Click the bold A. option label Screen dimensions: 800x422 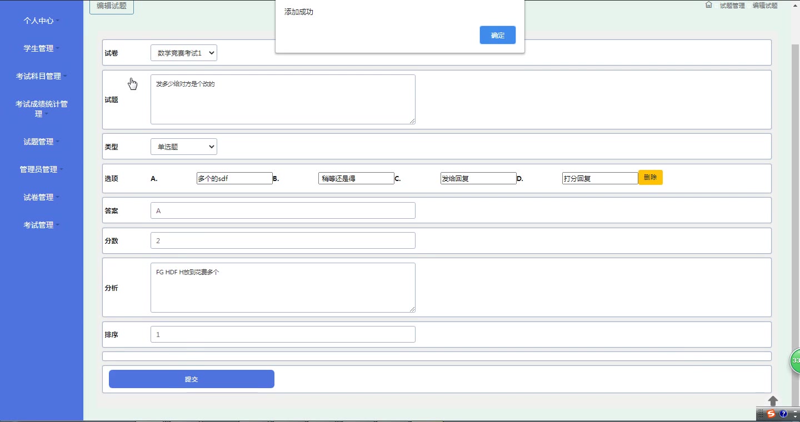pyautogui.click(x=154, y=179)
